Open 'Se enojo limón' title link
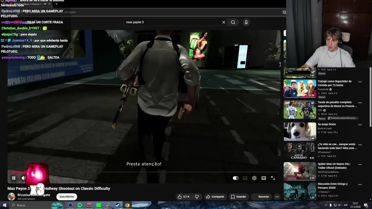Screen dimensions: 372x209 (327, 124)
